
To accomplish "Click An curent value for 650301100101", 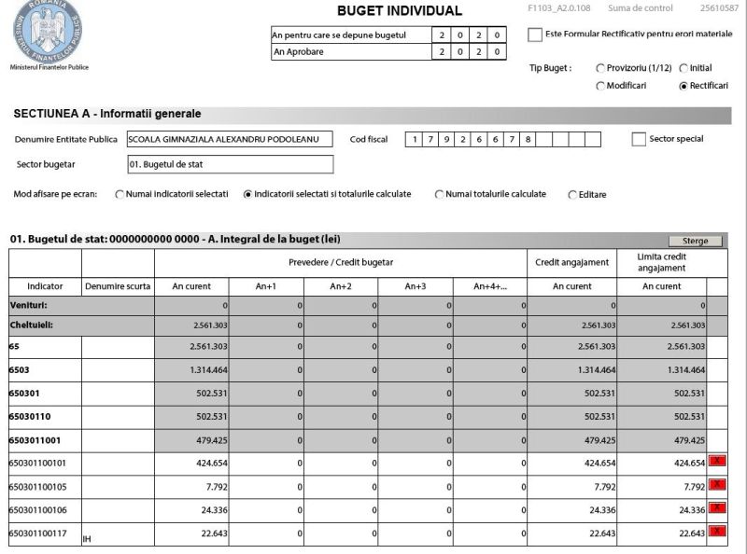I will 192,464.
